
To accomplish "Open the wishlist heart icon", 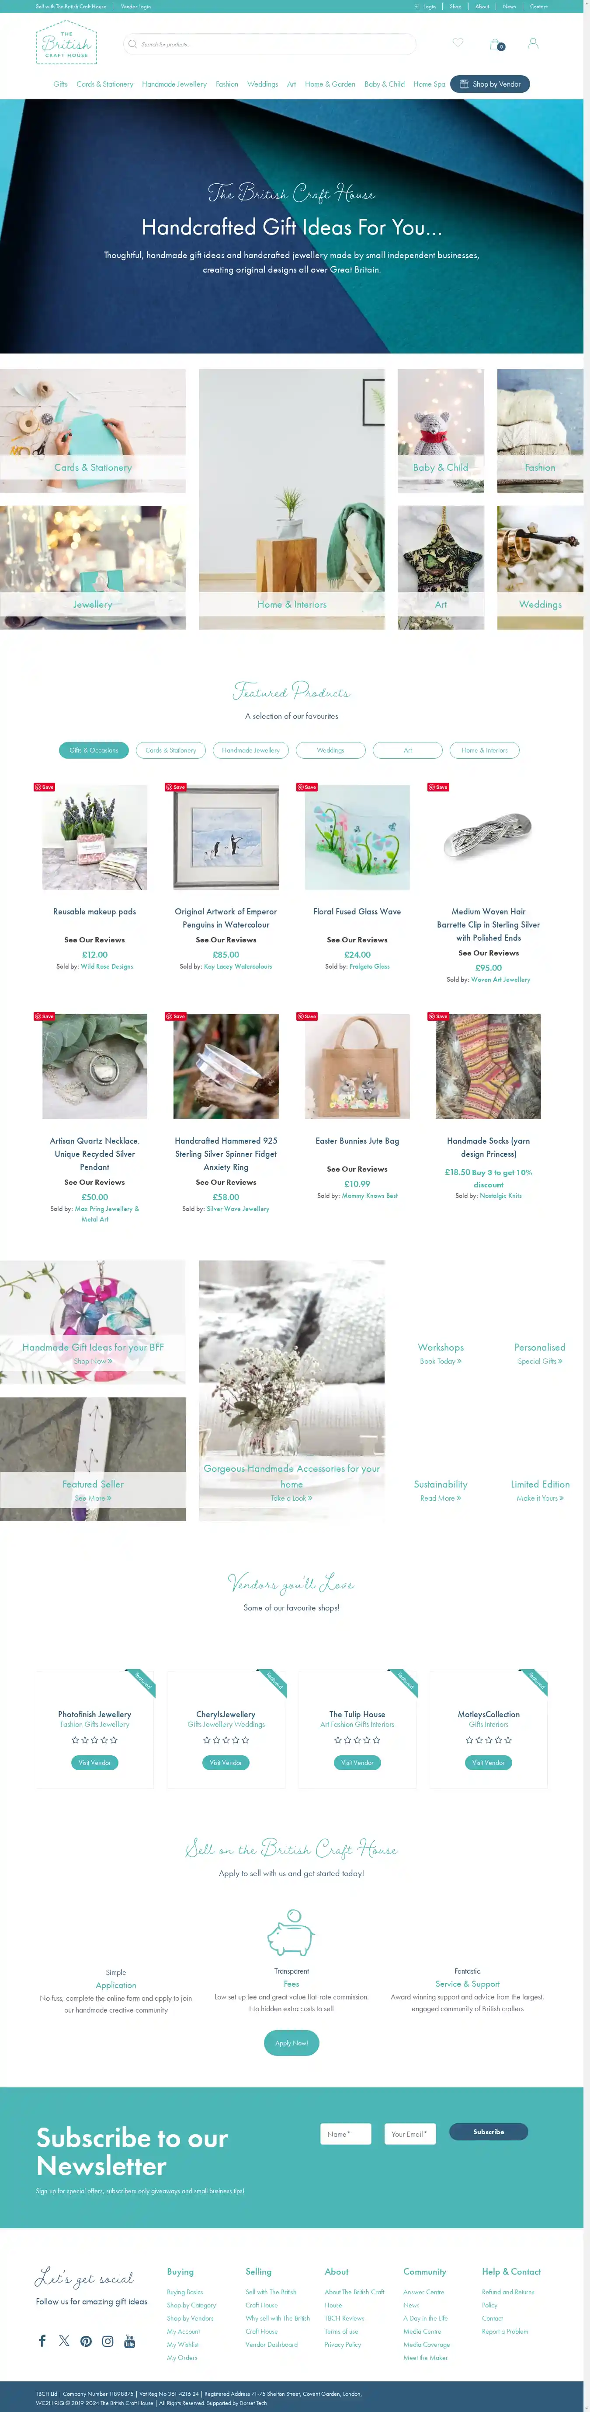I will tap(457, 42).
